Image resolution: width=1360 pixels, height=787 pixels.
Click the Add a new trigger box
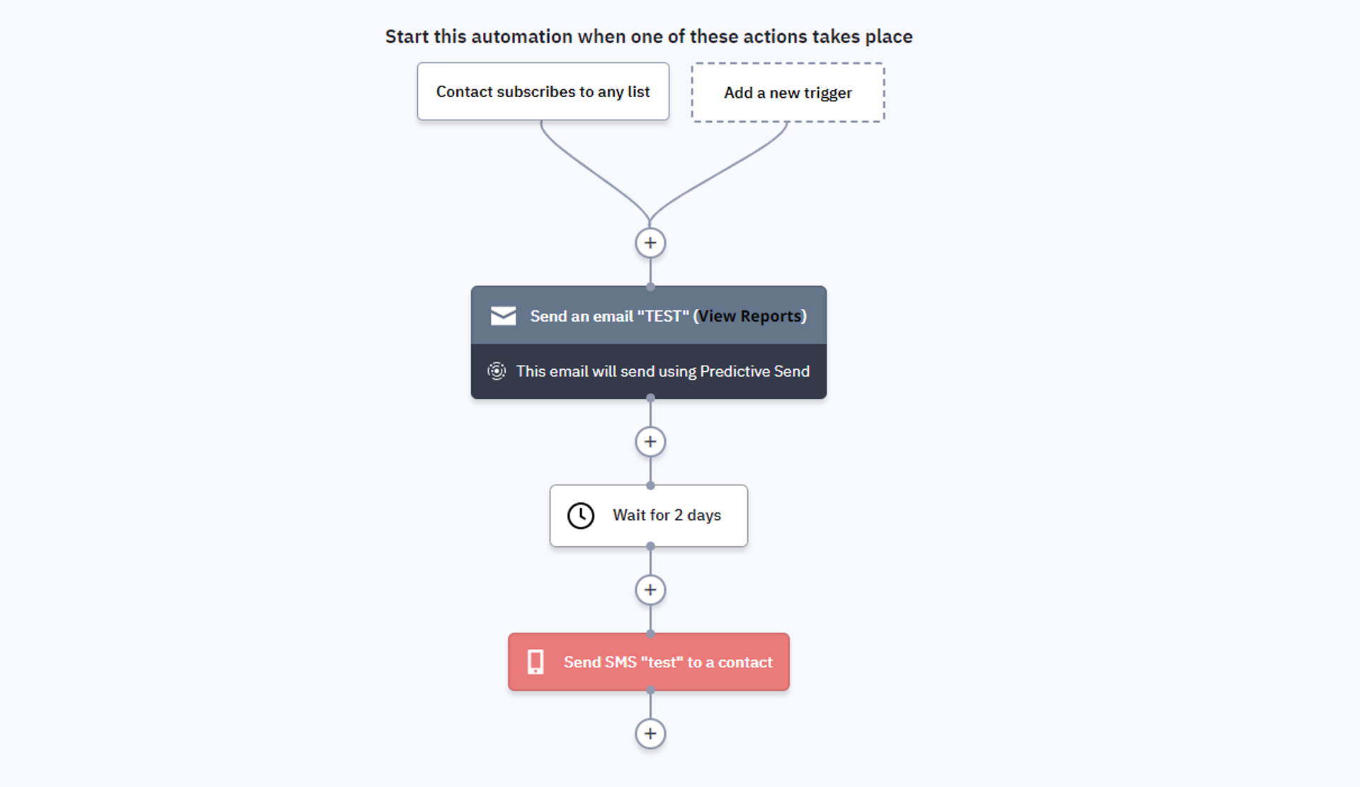coord(788,93)
